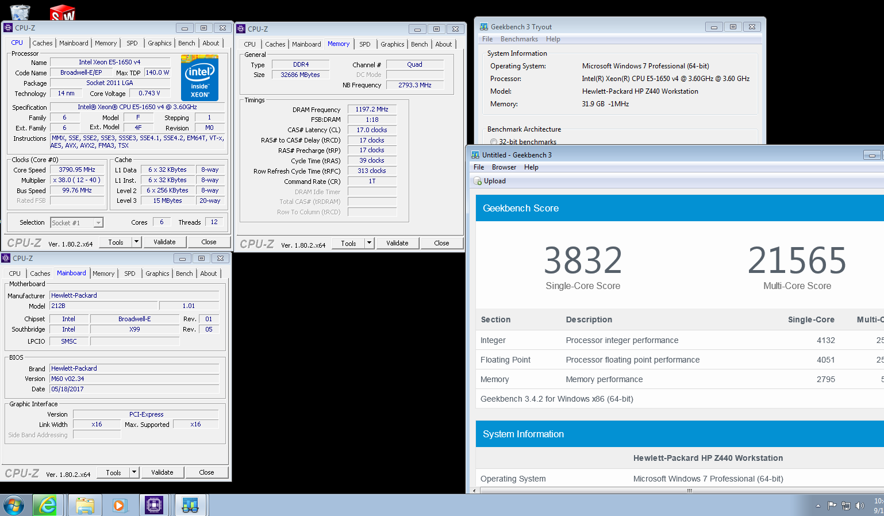Screen dimensions: 884x516
Task: Select the Recycle Bin desktop icon
Action: (20, 11)
